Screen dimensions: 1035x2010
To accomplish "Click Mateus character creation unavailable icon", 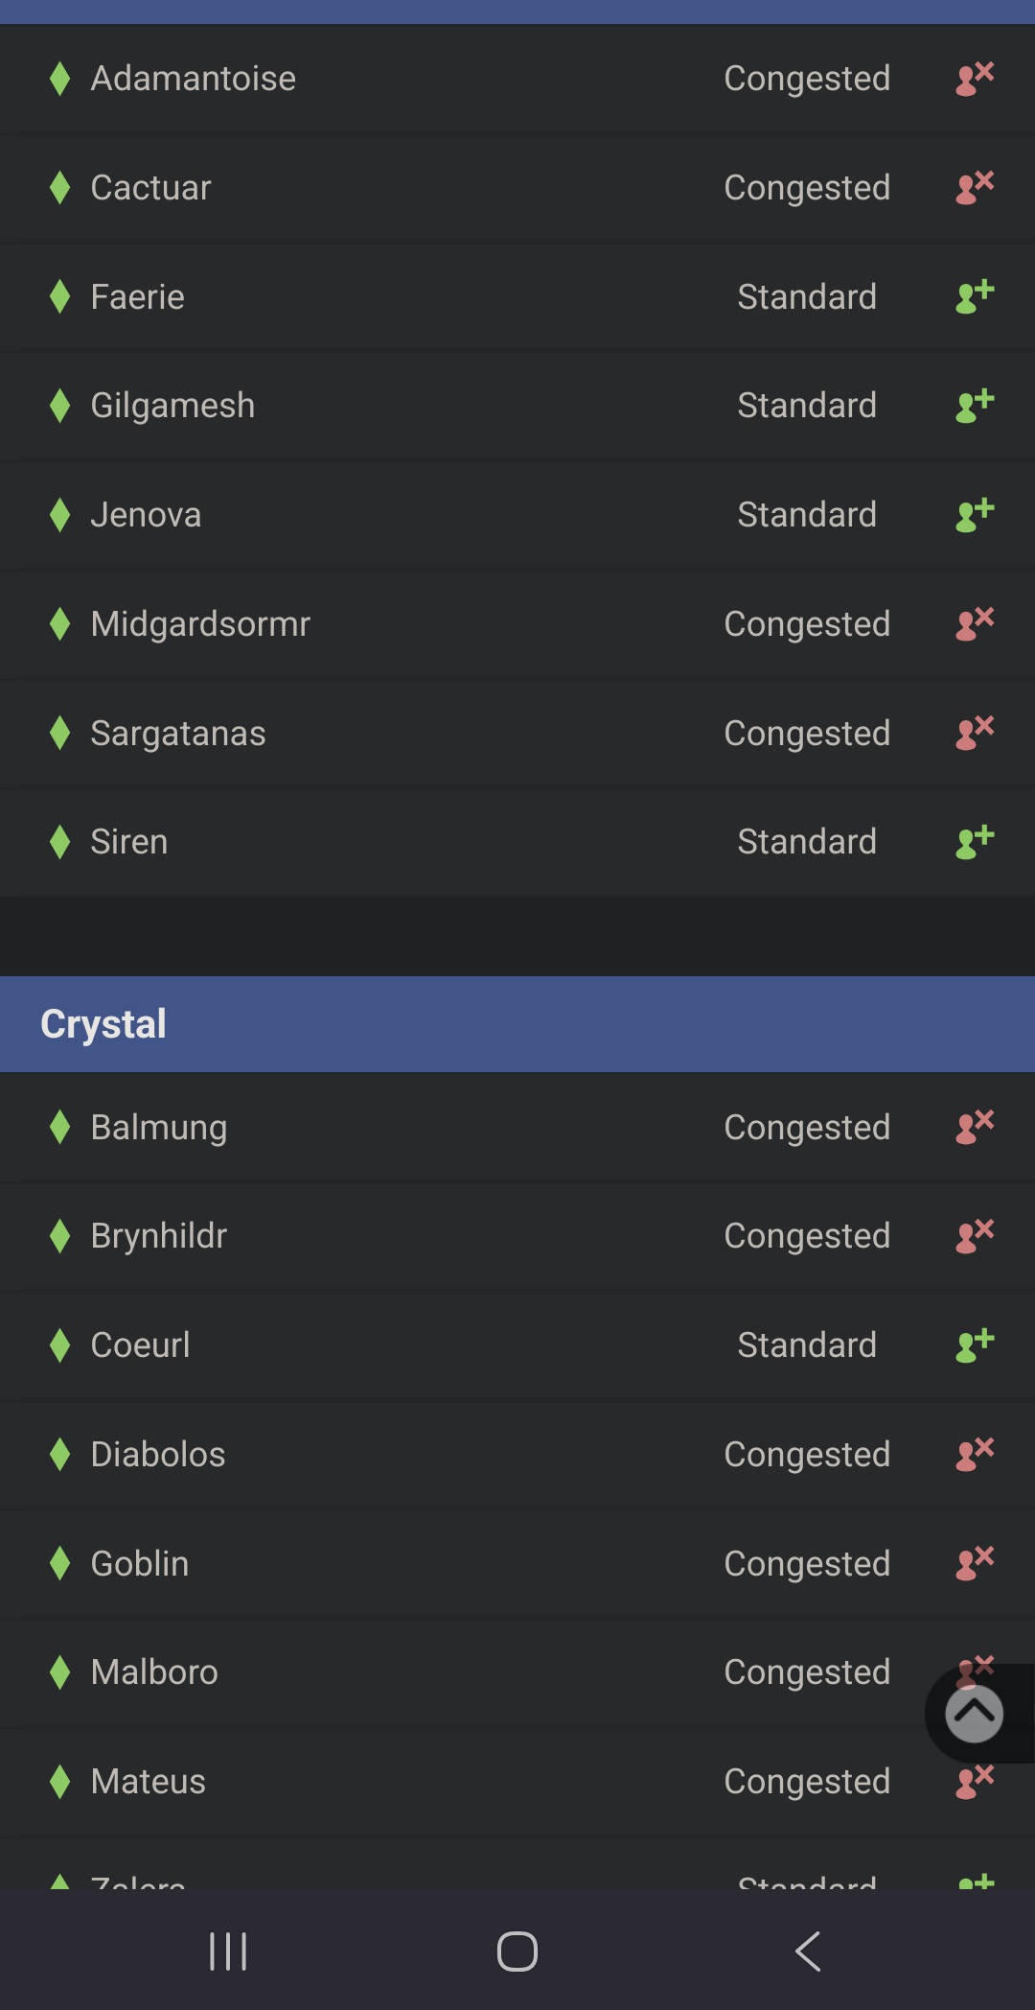I will [x=975, y=1782].
